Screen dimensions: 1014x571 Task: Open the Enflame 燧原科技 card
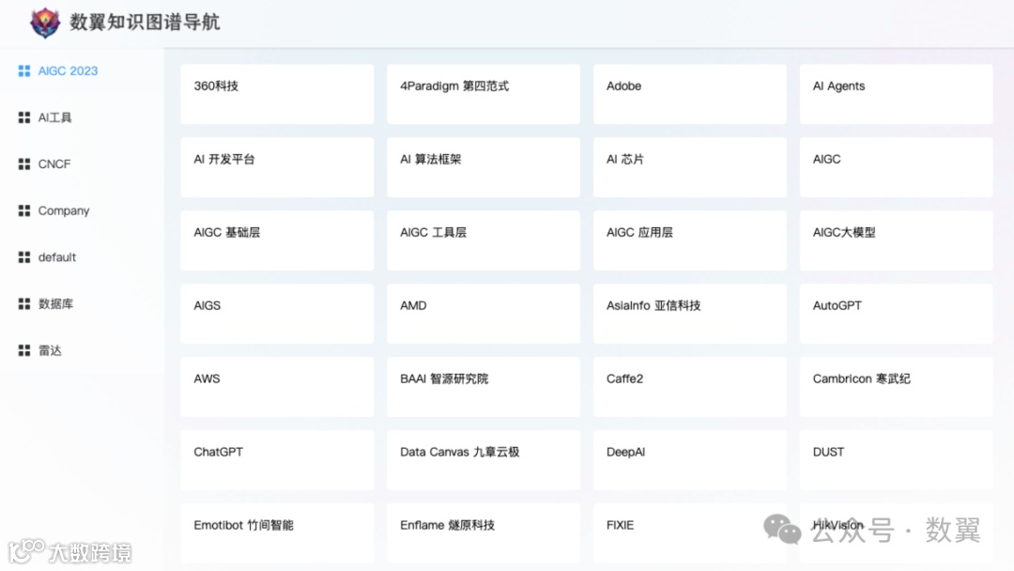(484, 532)
